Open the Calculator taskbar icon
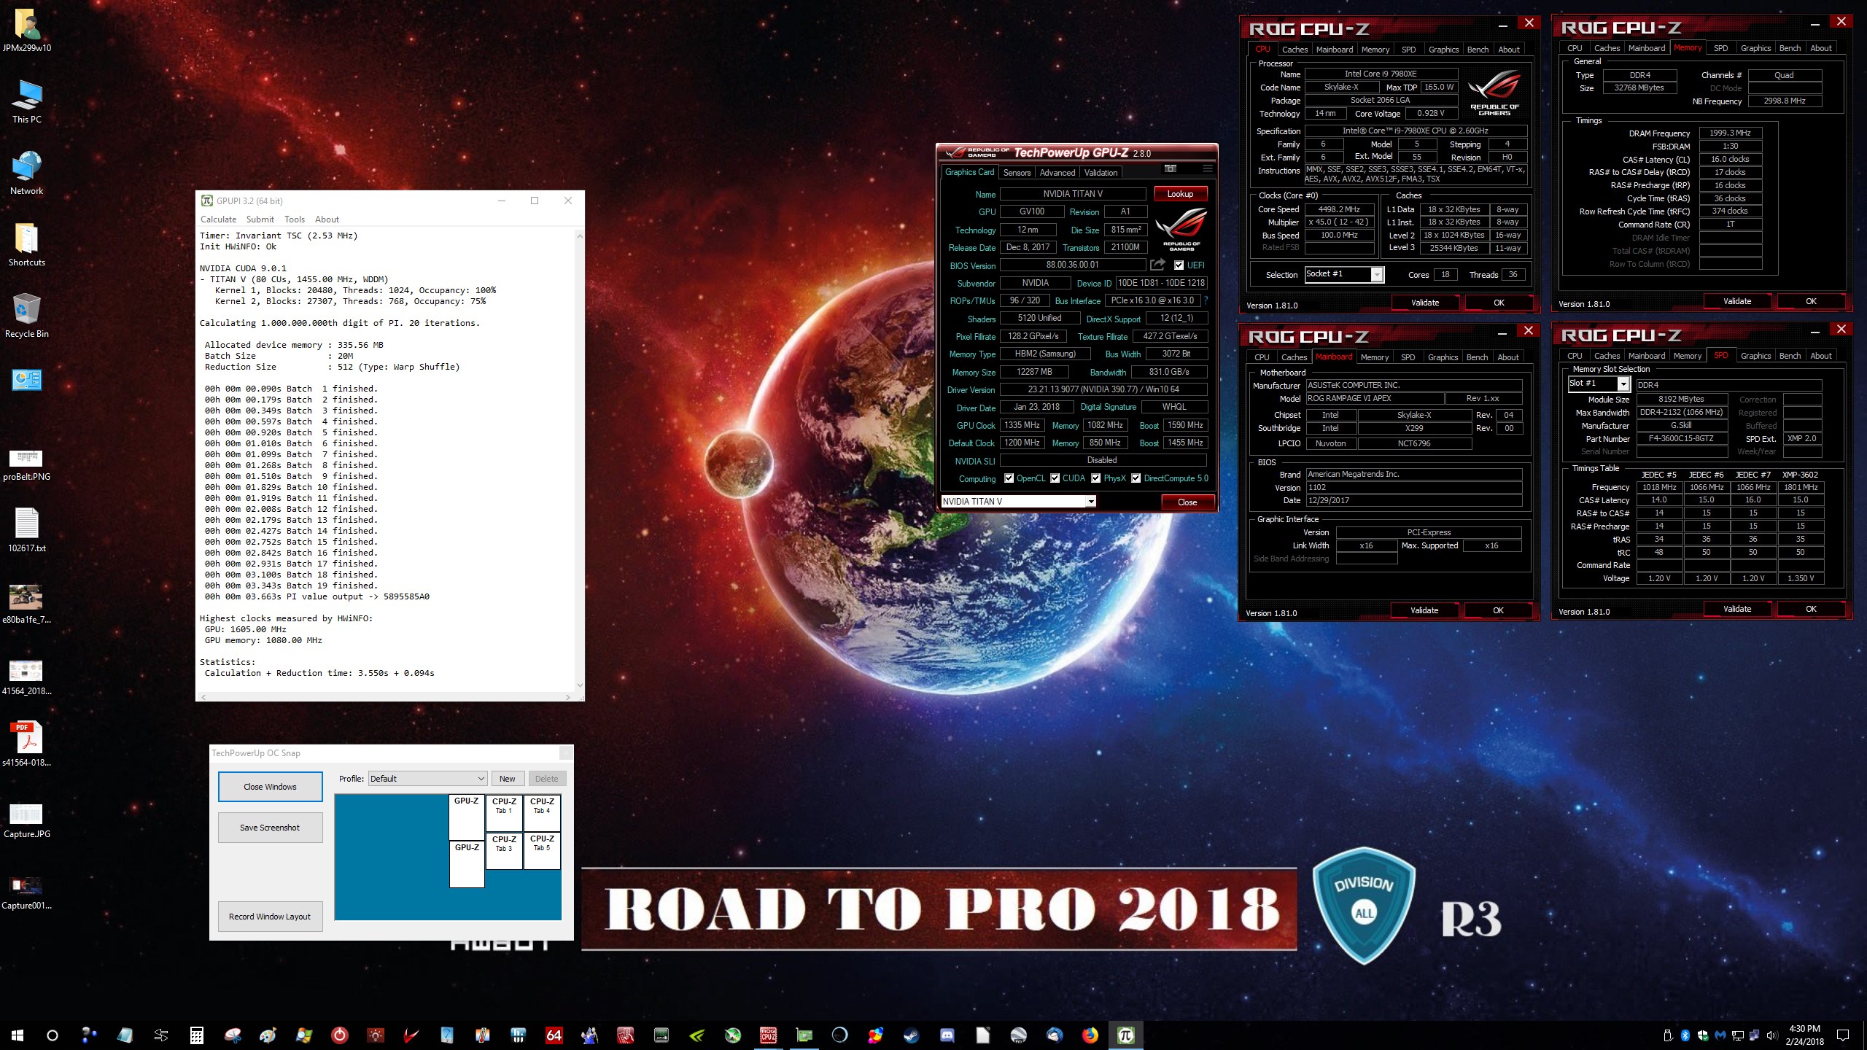This screenshot has height=1050, width=1867. 197,1035
